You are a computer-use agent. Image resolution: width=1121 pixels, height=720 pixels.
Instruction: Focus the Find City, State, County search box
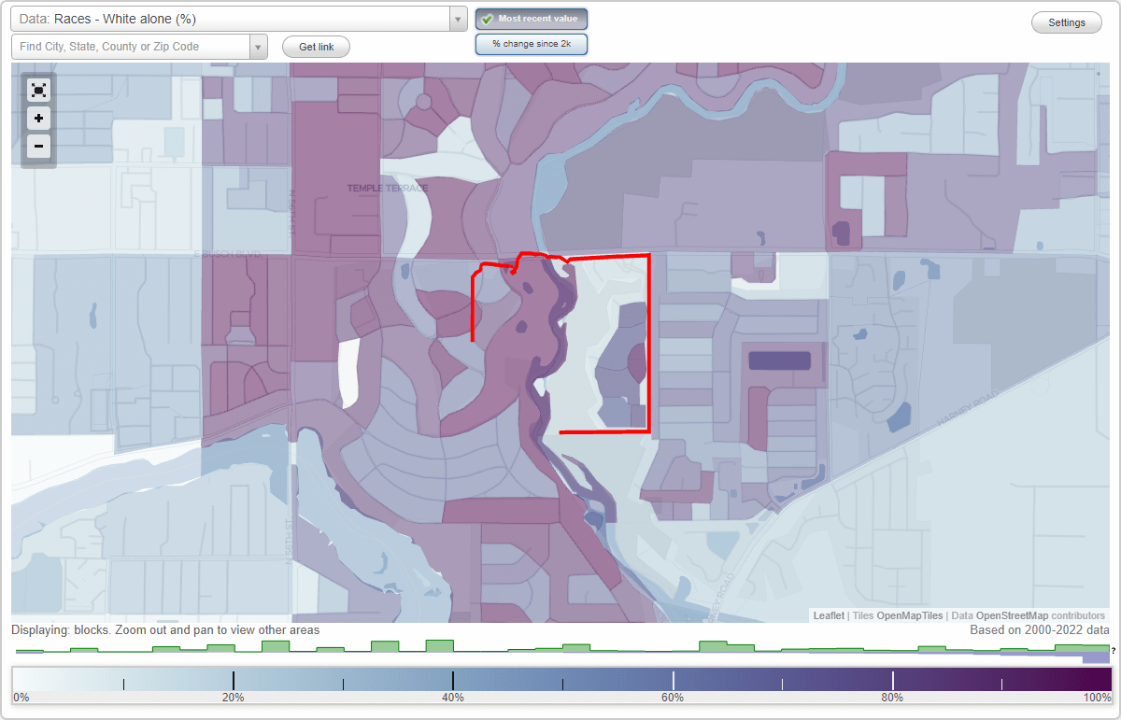coord(131,47)
